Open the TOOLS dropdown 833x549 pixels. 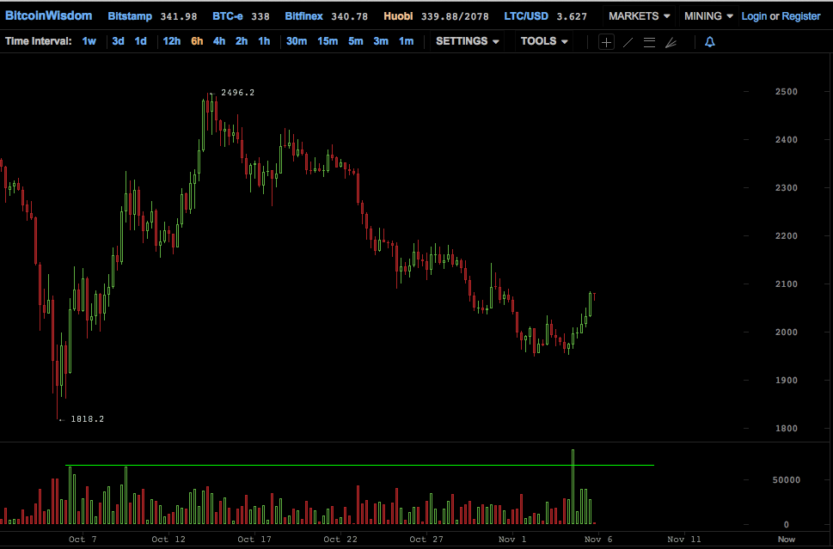[544, 41]
